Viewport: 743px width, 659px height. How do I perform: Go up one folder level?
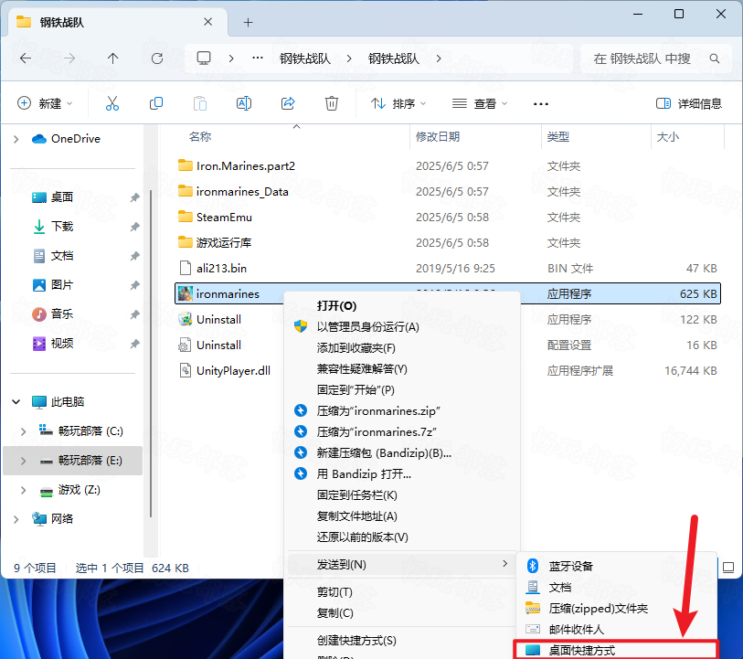point(112,58)
